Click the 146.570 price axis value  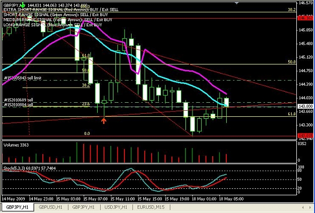tap(305, 3)
